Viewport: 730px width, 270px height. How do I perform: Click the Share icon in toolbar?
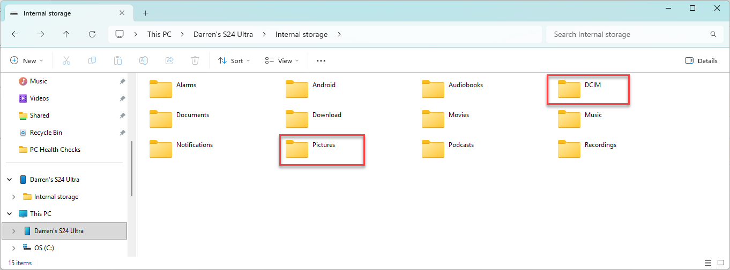click(169, 61)
